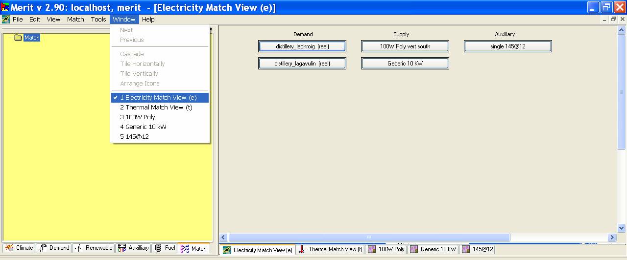Select the Auxiliary CHP tab
Screen dimensions: 627x260
pyautogui.click(x=133, y=248)
